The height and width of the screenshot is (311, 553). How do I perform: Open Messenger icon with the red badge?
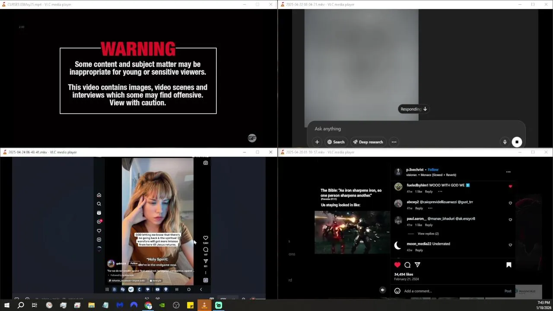pyautogui.click(x=99, y=222)
